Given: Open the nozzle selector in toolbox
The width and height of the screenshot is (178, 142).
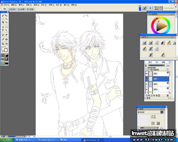Looking at the screenshot, I should pyautogui.click(x=7, y=63).
